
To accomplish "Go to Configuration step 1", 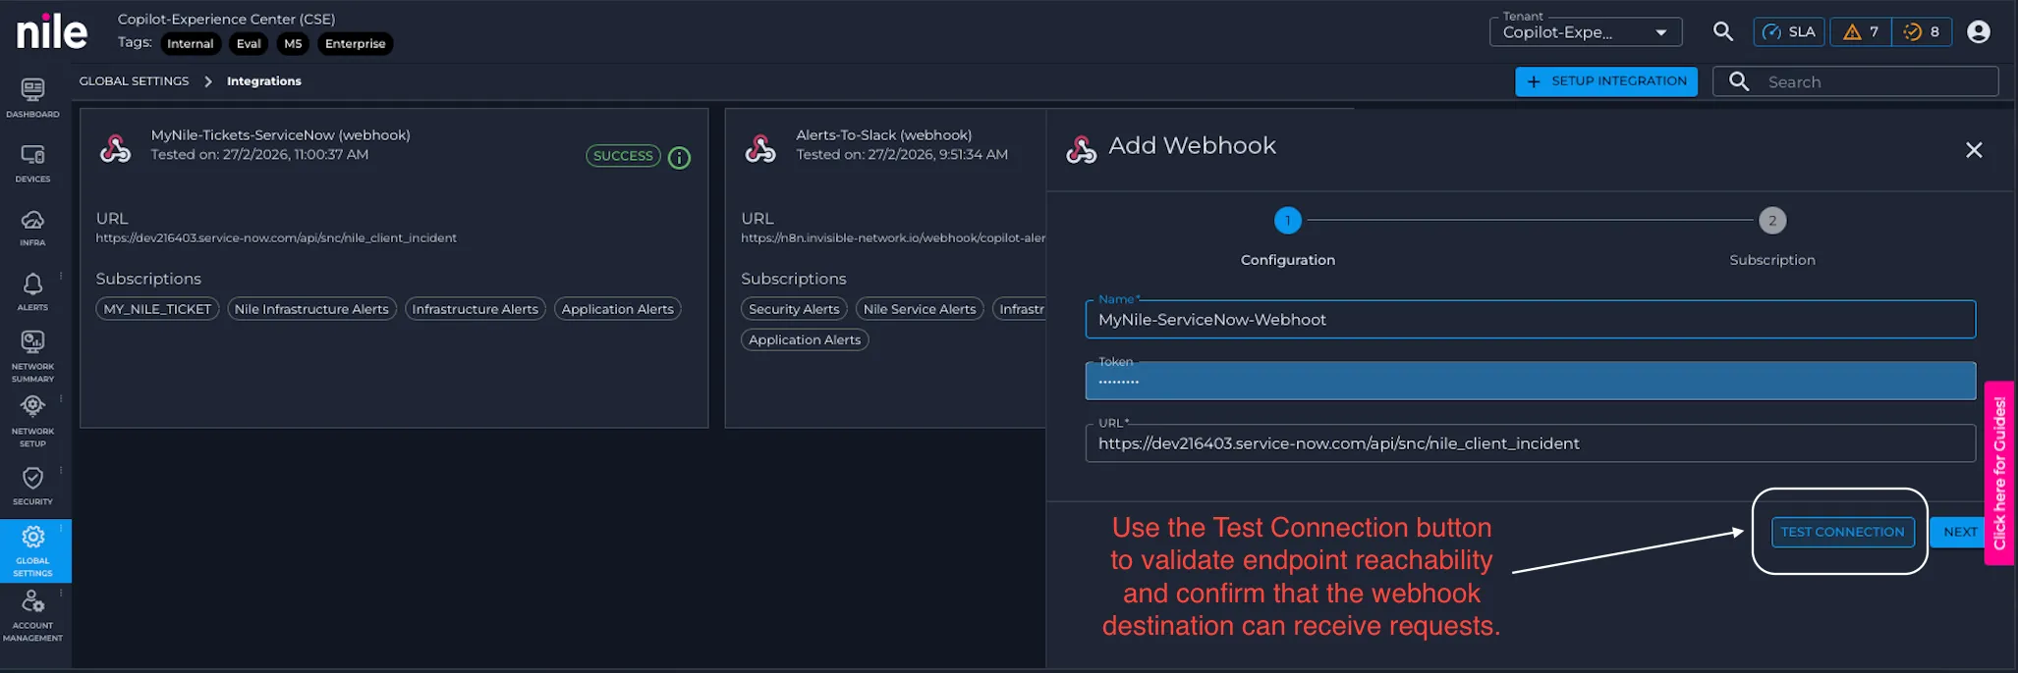I will 1287,221.
